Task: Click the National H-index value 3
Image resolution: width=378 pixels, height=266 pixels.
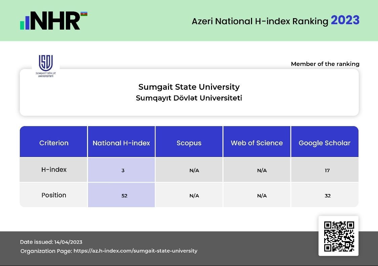Action: tap(123, 170)
